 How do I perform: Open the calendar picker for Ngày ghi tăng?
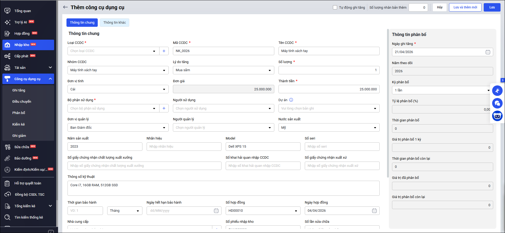point(488,52)
